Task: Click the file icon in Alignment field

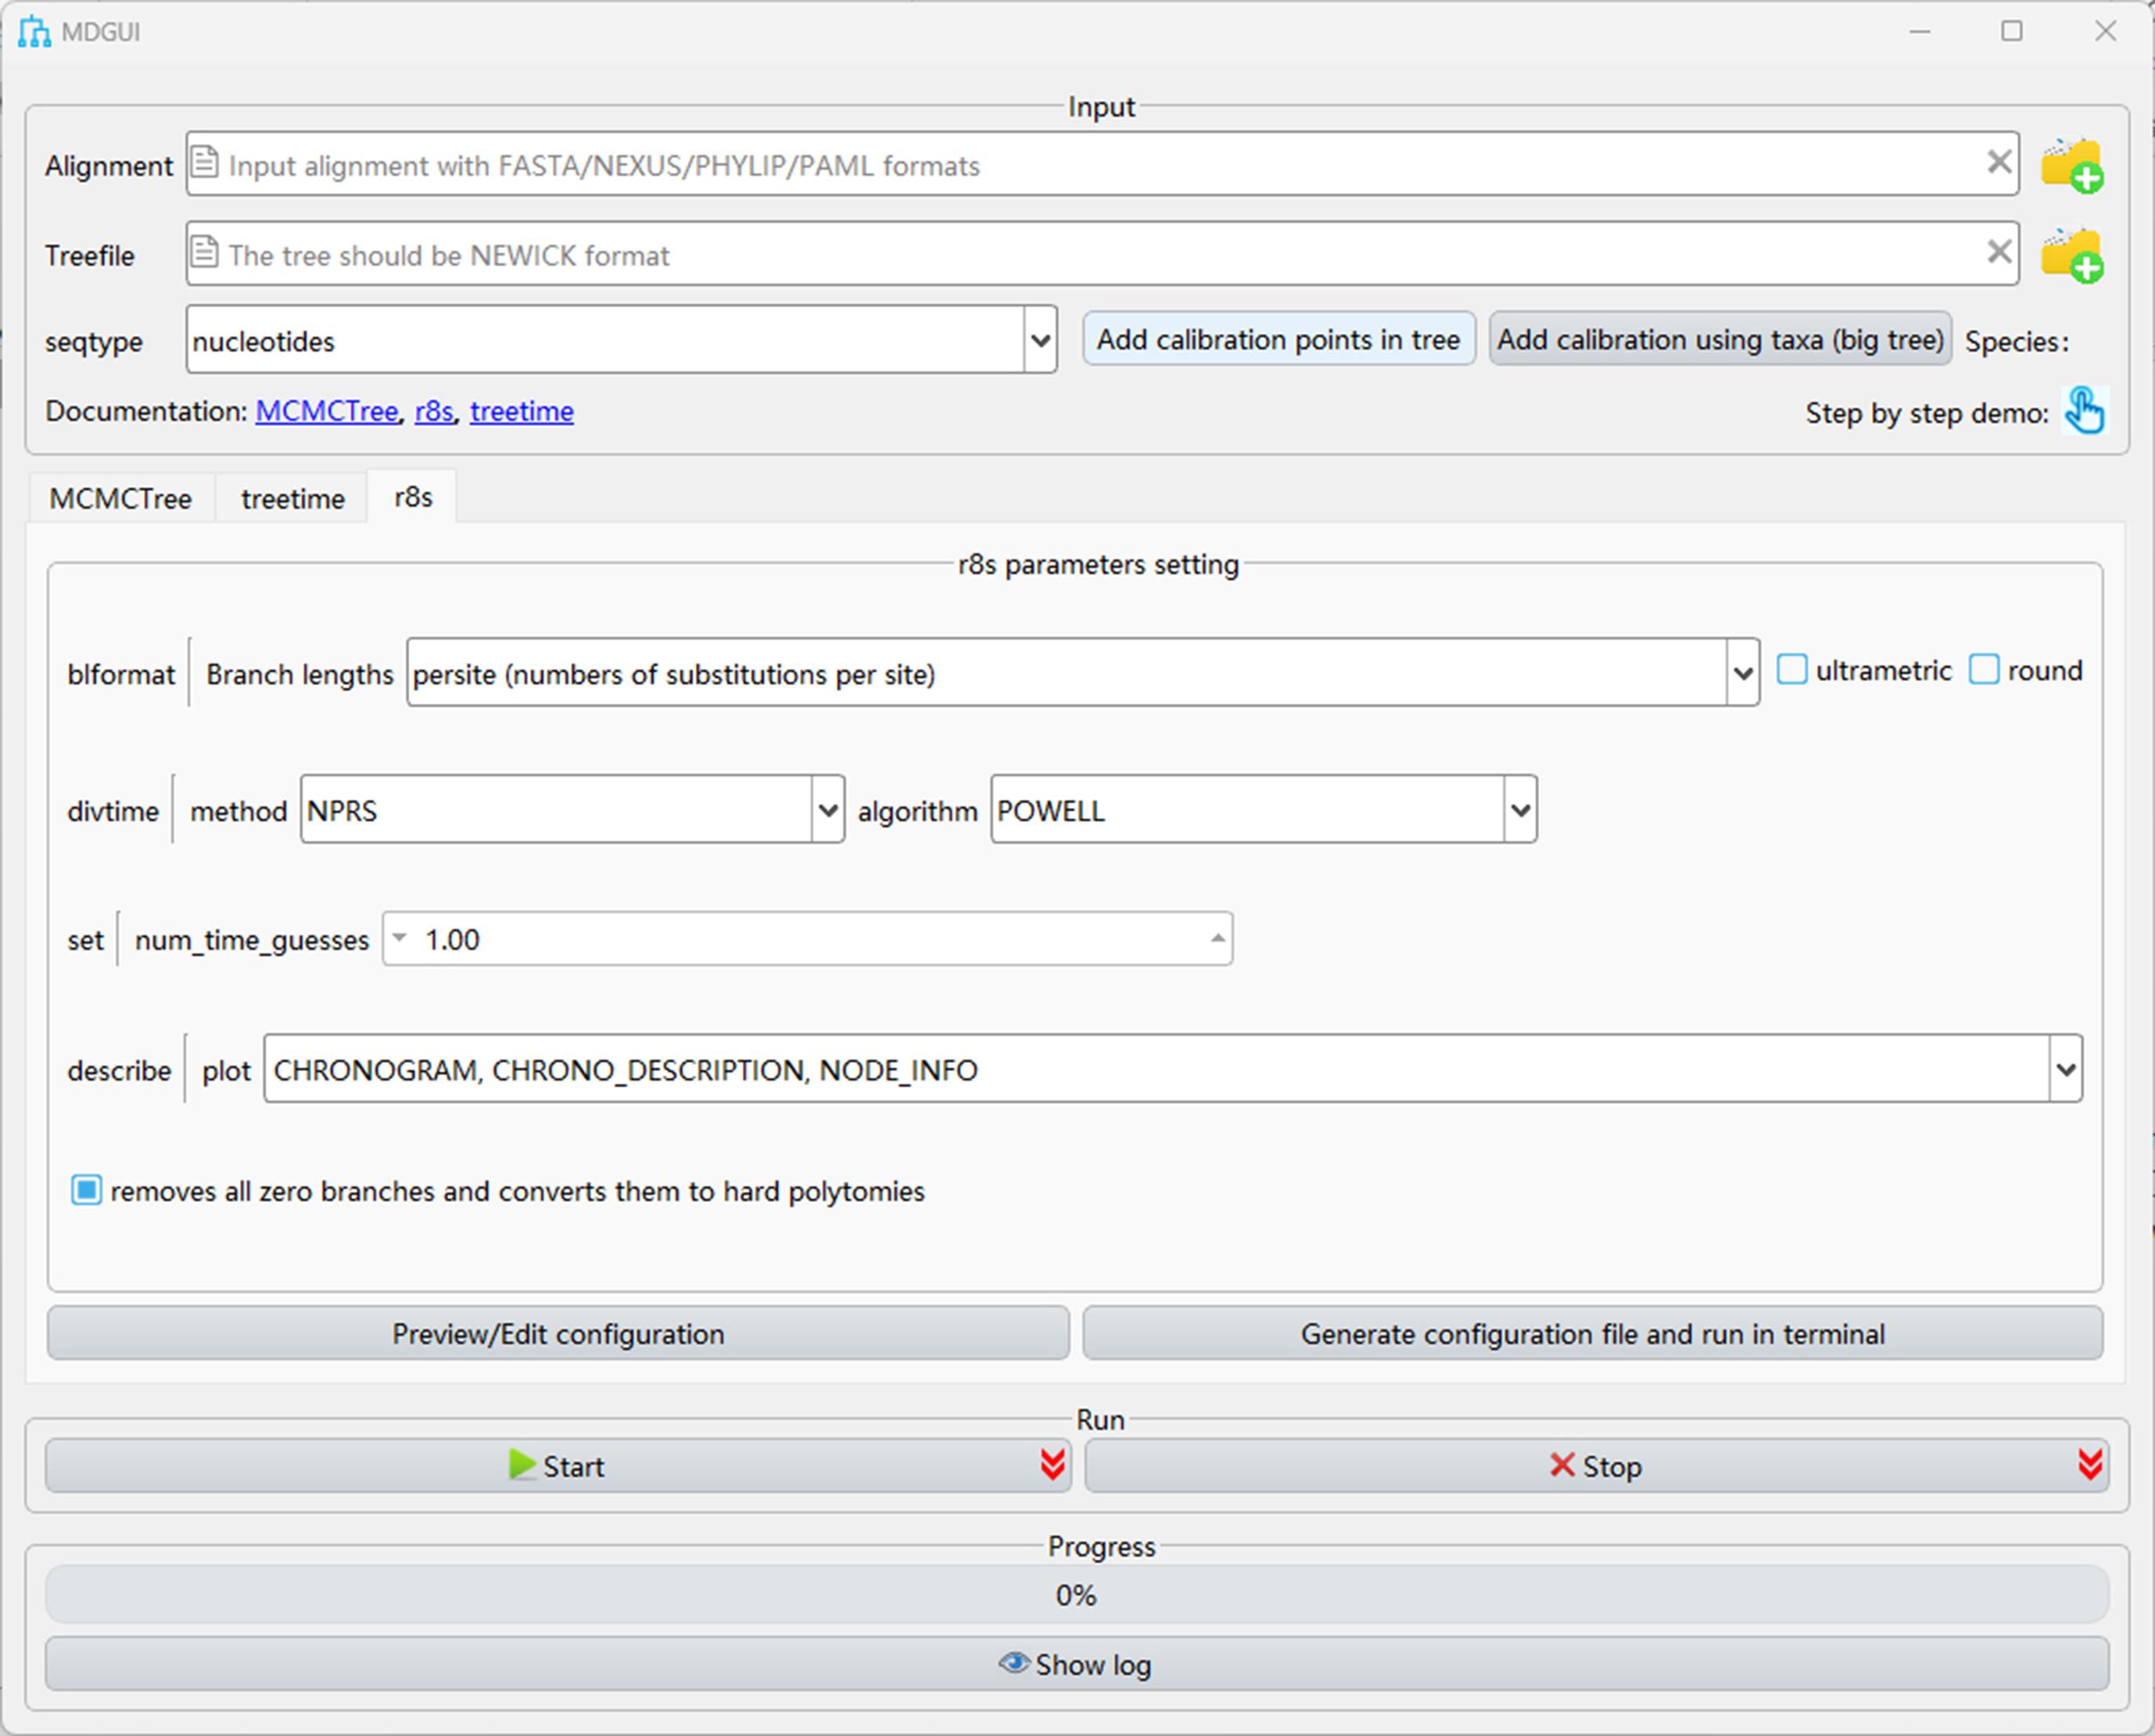Action: (204, 162)
